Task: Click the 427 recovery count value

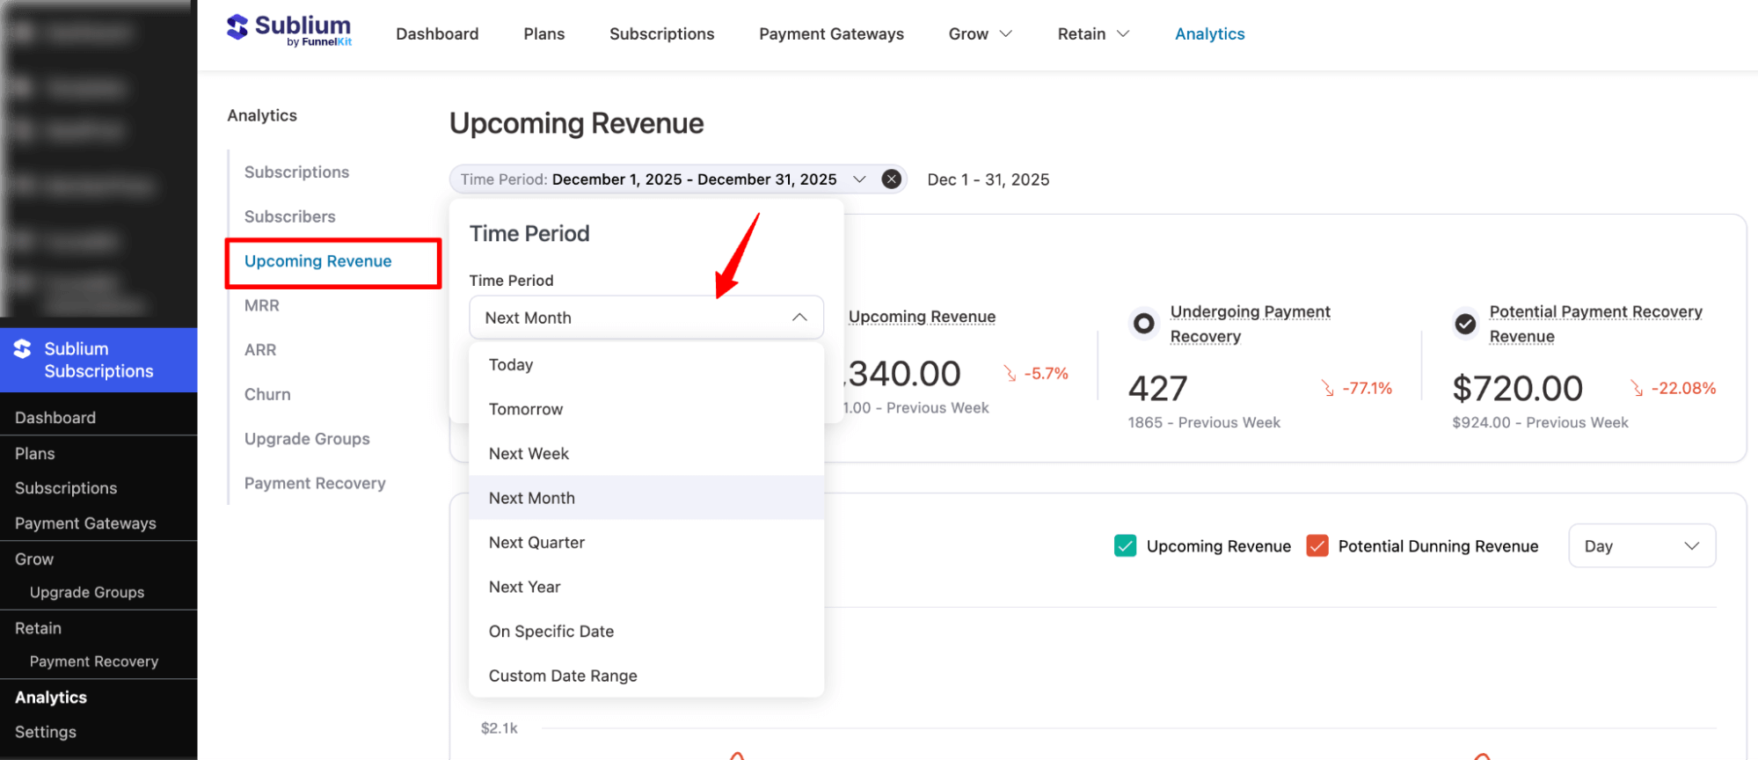Action: pos(1157,388)
